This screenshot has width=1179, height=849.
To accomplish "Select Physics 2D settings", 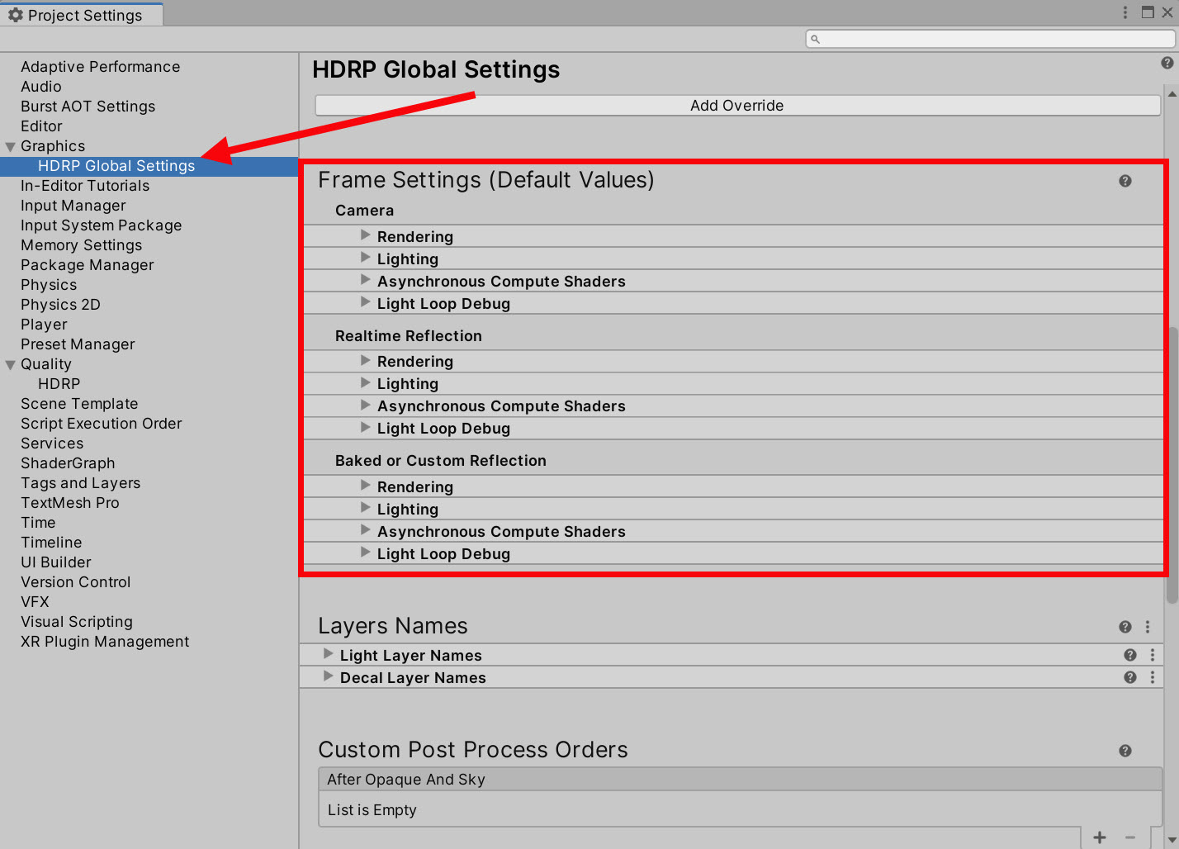I will pos(60,305).
